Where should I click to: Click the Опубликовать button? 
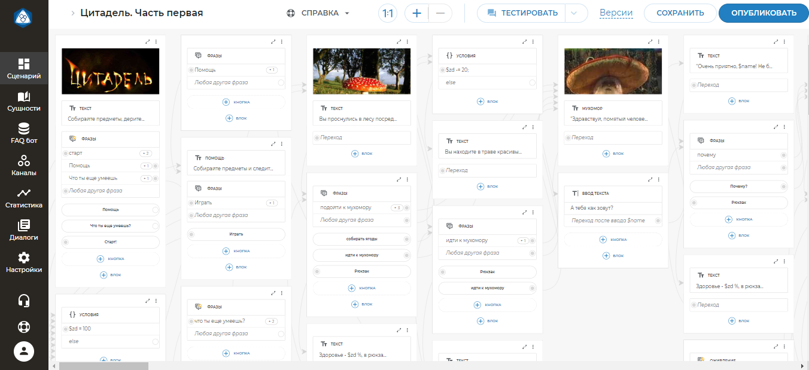coord(764,13)
